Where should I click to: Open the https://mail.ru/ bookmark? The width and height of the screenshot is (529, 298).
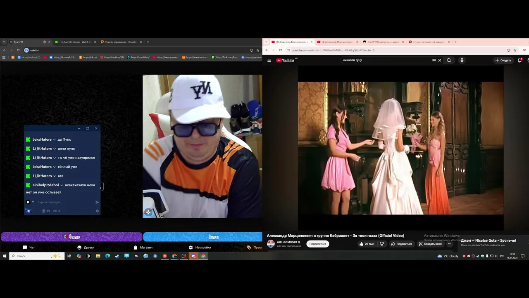(x=29, y=57)
